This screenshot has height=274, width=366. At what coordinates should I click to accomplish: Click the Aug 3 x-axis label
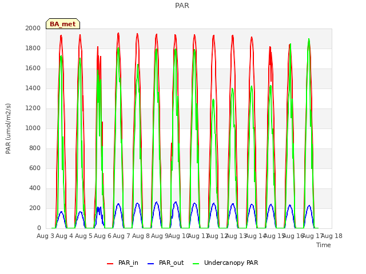click(45, 236)
